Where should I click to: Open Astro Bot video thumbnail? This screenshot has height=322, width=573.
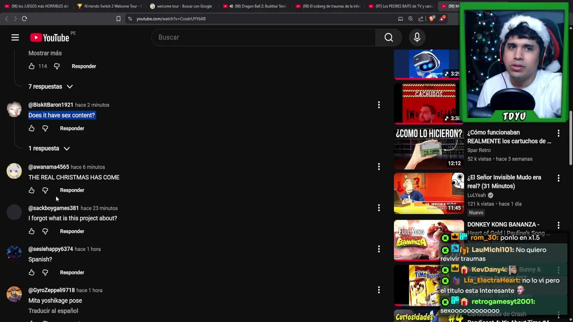427,64
